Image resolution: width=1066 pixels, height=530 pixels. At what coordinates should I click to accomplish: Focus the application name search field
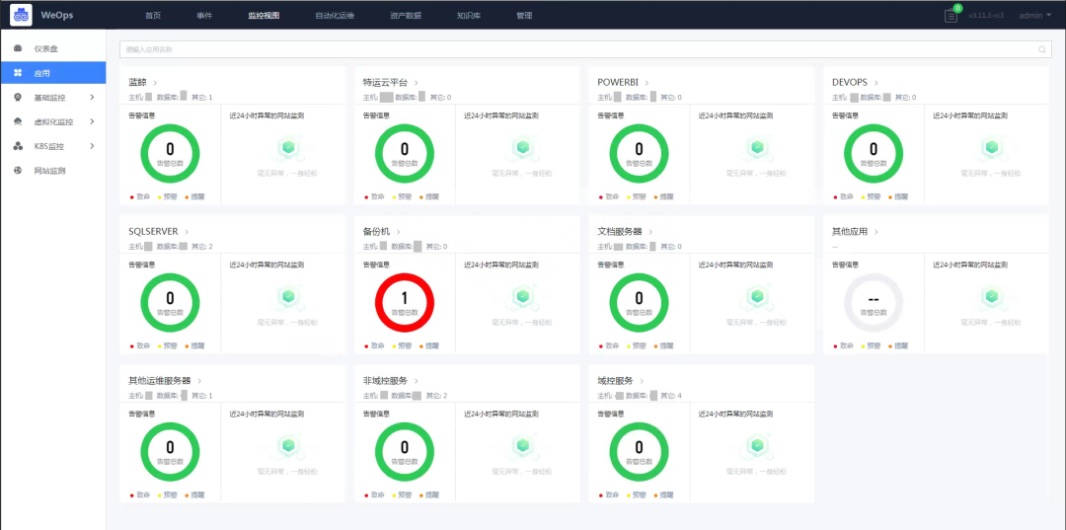585,49
